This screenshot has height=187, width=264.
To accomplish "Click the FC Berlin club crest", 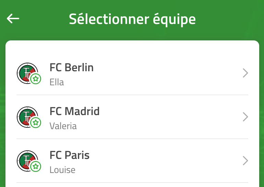I will pos(27,73).
